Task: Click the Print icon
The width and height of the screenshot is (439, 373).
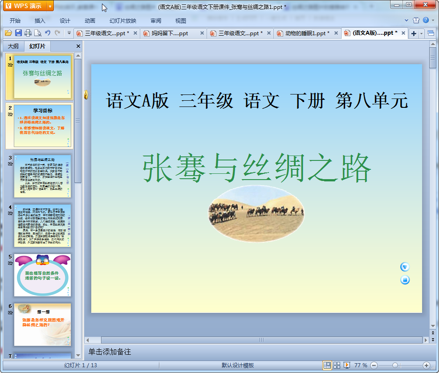Action: coord(28,33)
